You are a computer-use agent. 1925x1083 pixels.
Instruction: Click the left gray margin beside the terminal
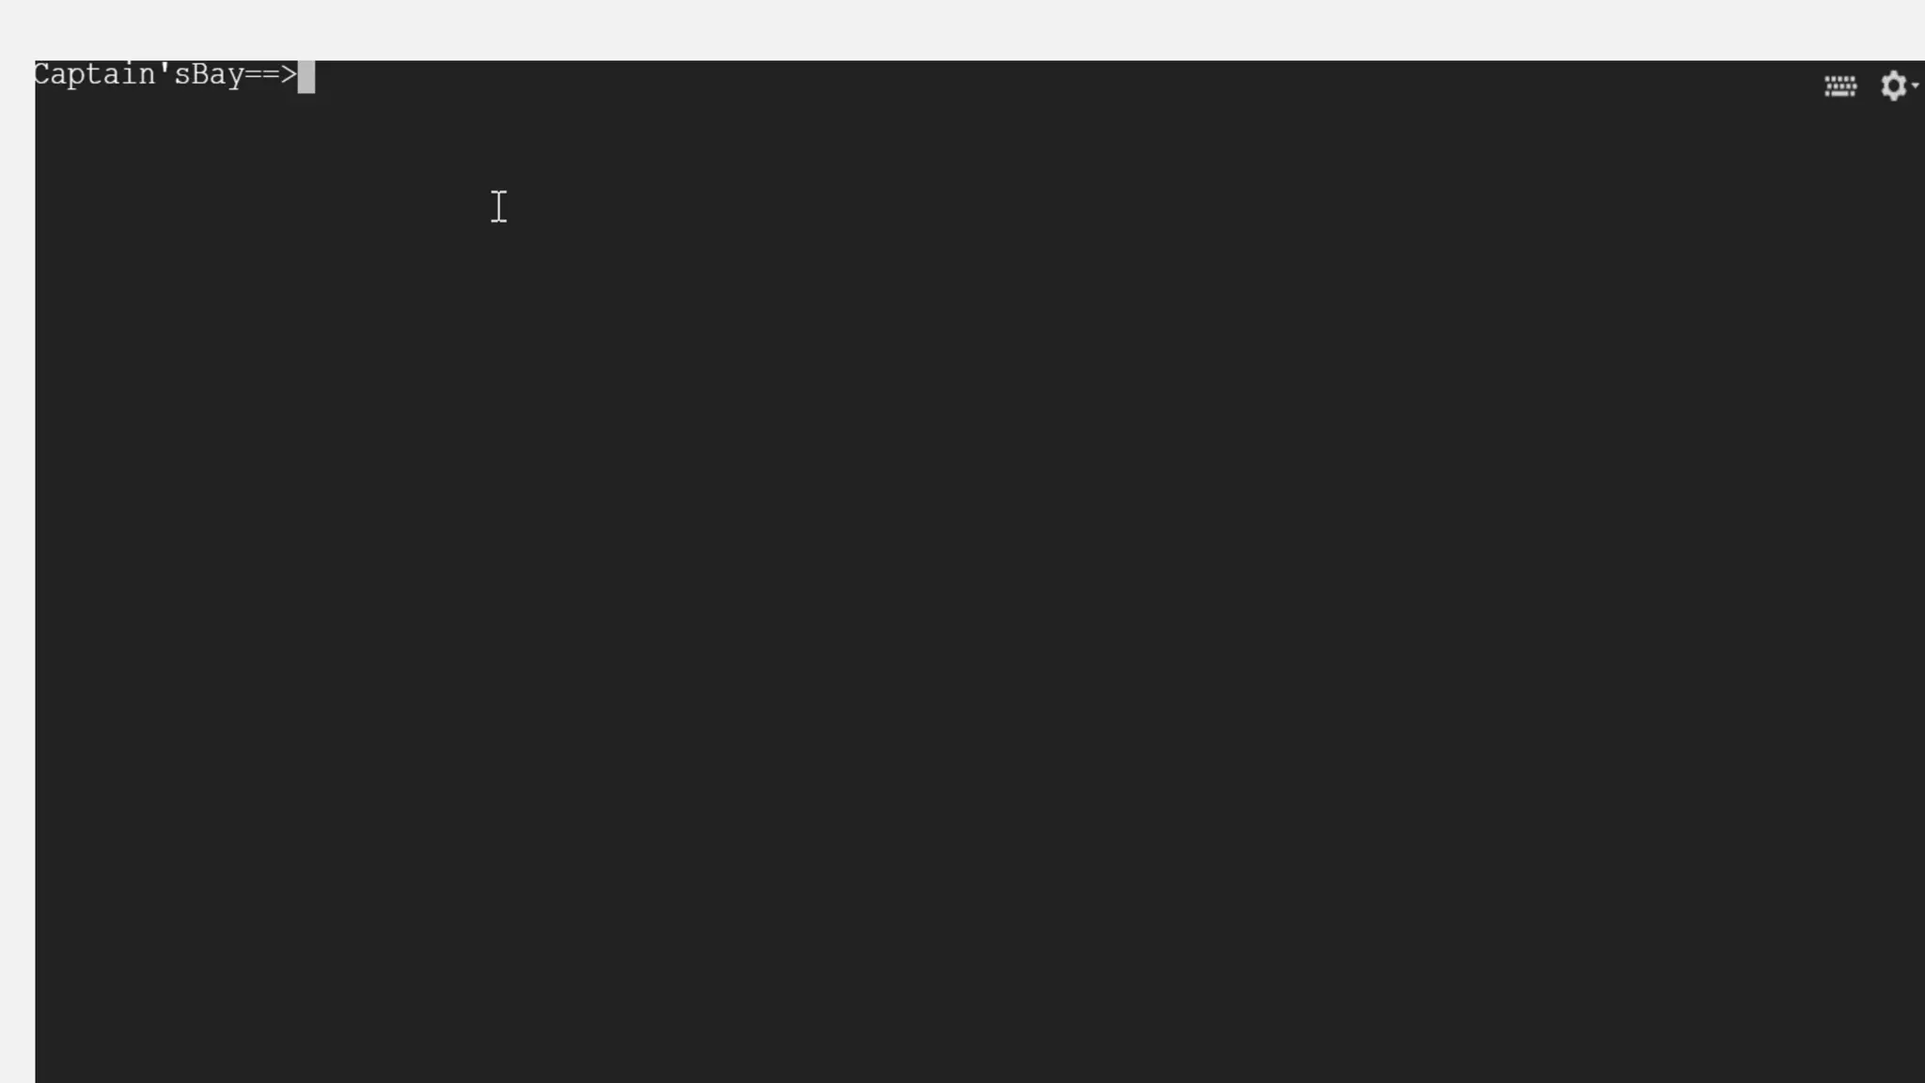[x=17, y=572]
